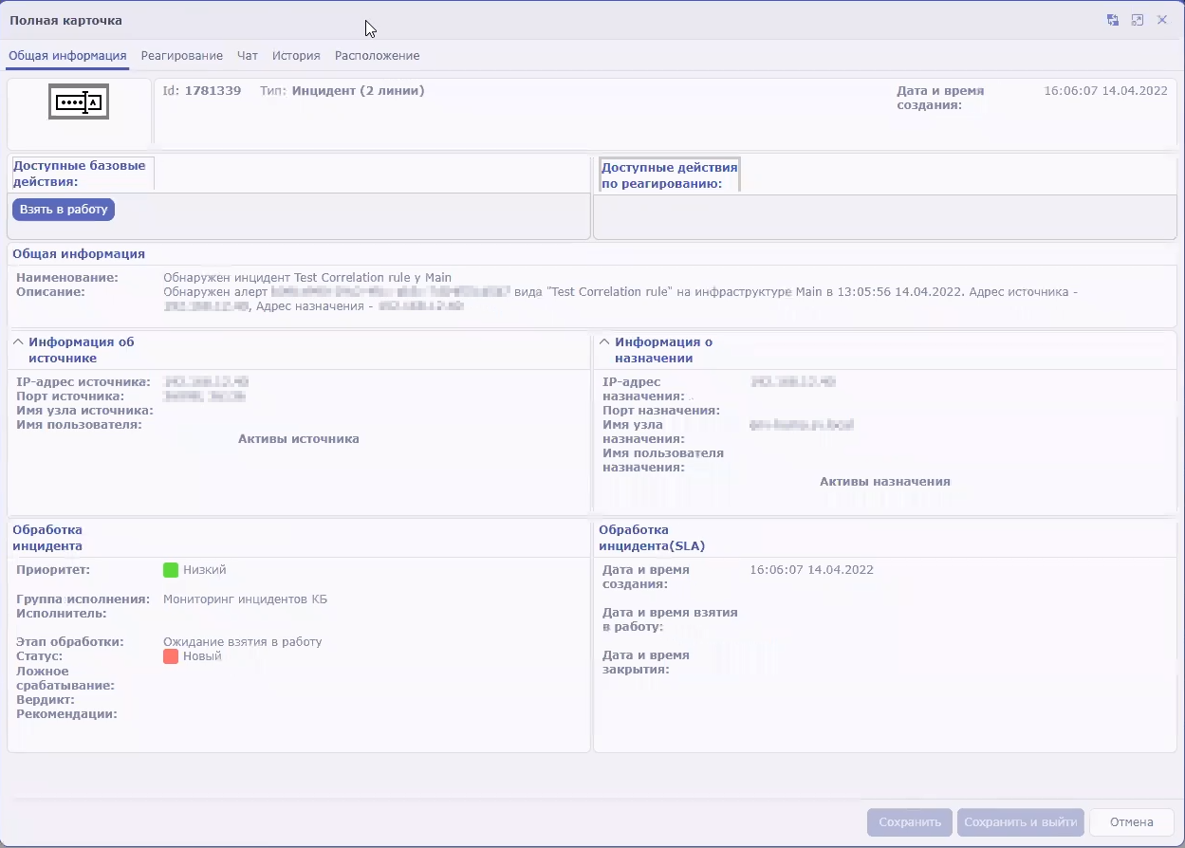
Task: Click the Взять в работу button
Action: coord(63,209)
